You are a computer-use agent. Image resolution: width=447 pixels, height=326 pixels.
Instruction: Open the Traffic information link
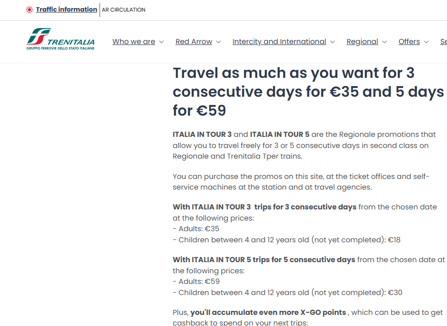[x=66, y=9]
